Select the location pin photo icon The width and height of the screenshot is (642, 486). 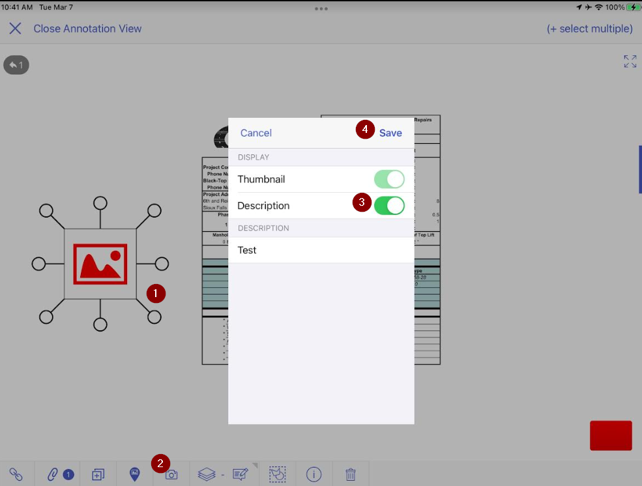[x=135, y=474]
